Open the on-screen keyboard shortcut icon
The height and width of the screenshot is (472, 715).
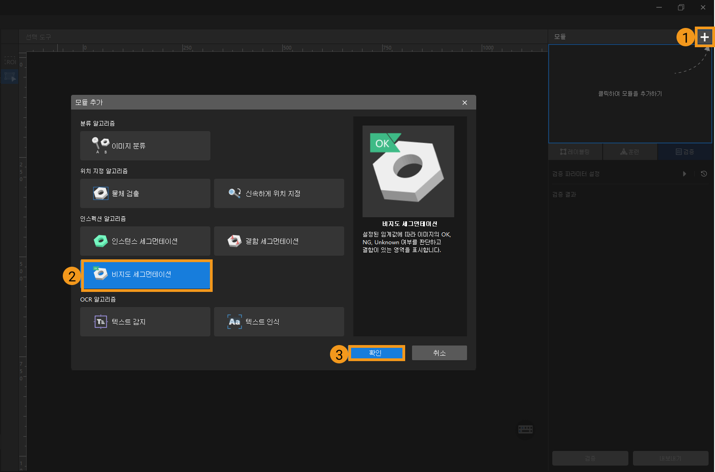point(526,429)
